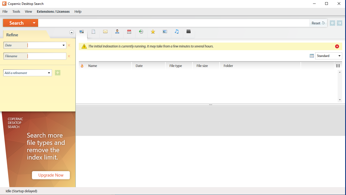
Task: Open the View menu
Action: 28,12
